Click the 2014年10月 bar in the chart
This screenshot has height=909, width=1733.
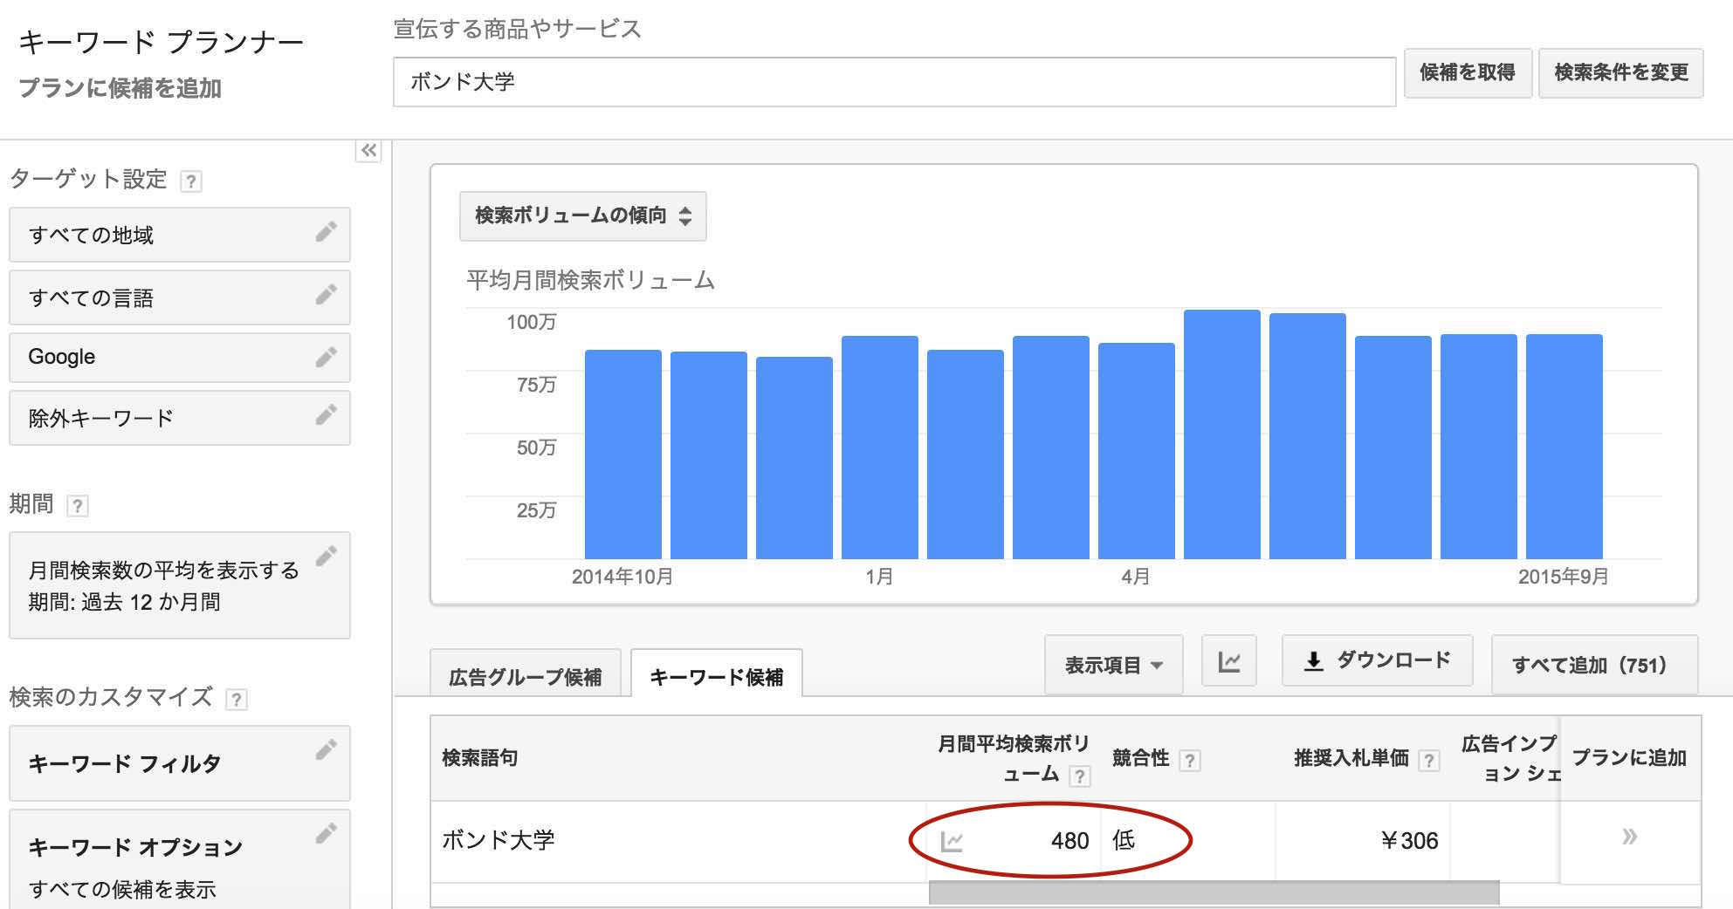tap(623, 454)
